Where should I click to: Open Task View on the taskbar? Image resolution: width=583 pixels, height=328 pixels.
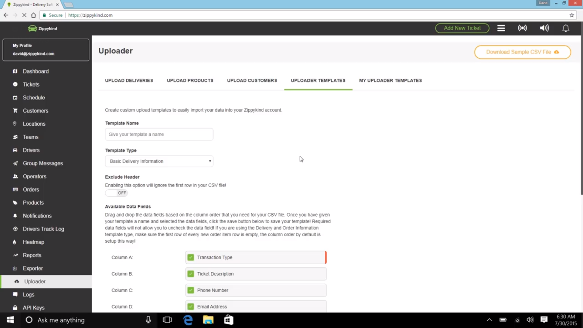pyautogui.click(x=167, y=320)
